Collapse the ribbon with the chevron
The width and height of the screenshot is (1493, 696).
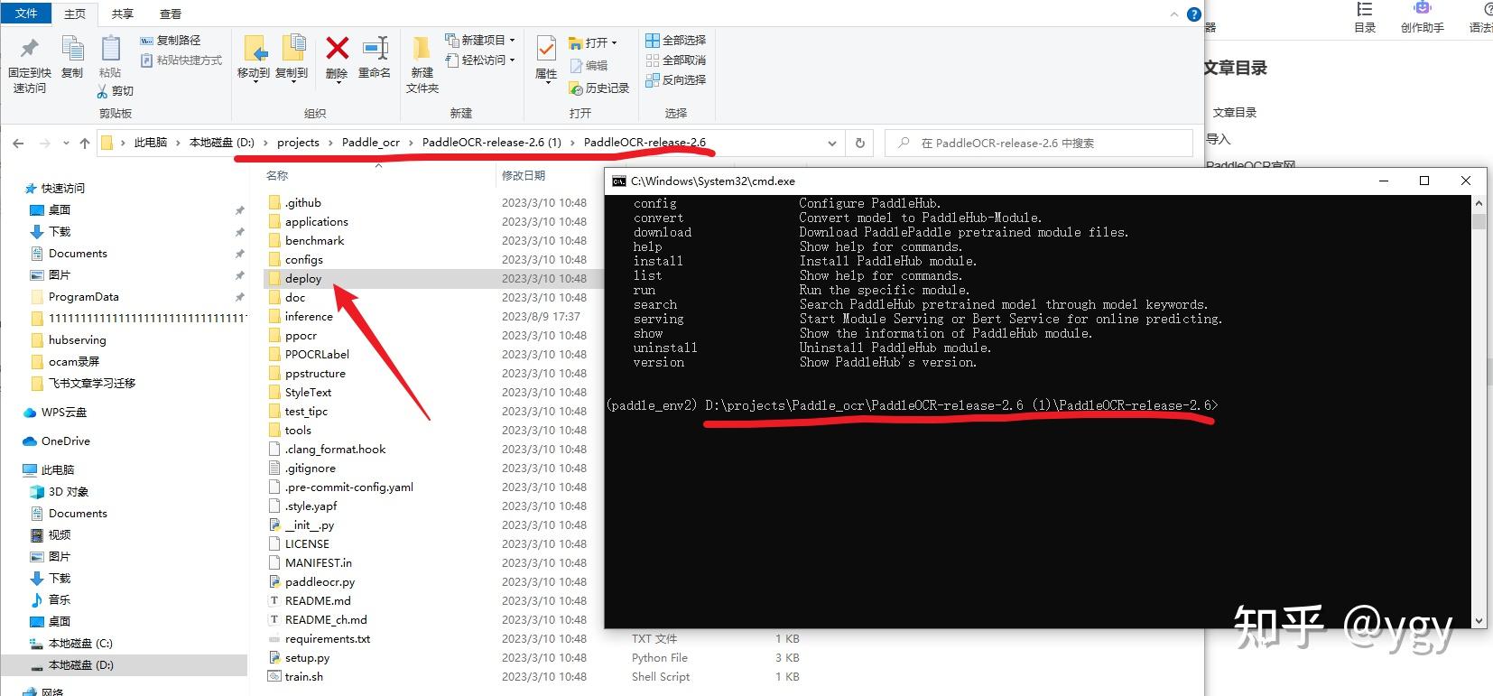pyautogui.click(x=1174, y=14)
